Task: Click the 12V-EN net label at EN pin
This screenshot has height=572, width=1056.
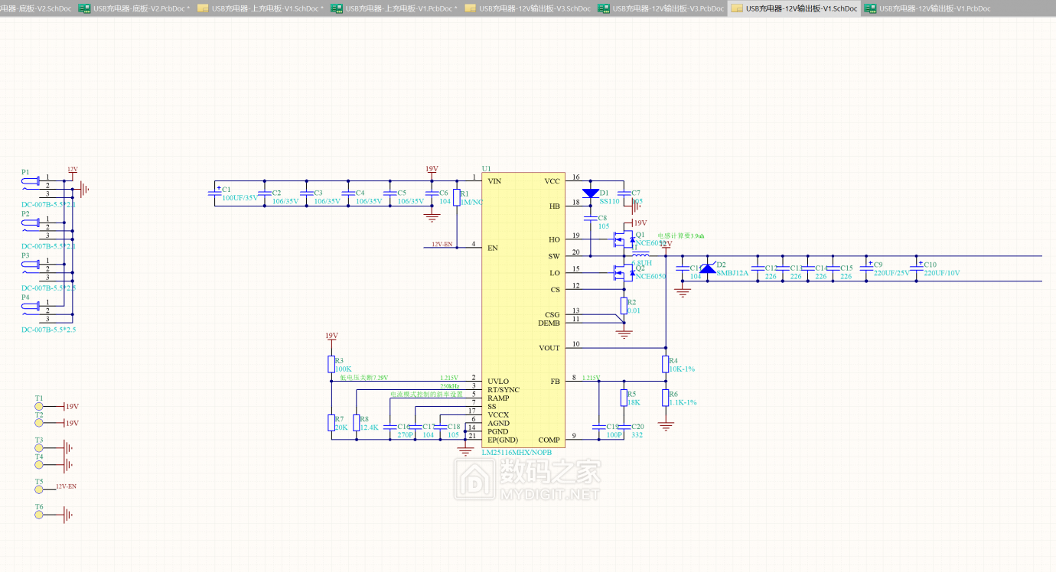Action: [x=442, y=245]
